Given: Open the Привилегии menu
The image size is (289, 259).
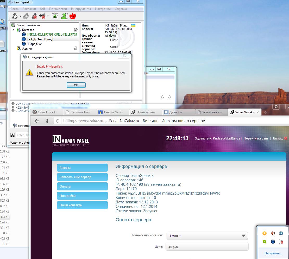Looking at the screenshot, I should [58, 9].
